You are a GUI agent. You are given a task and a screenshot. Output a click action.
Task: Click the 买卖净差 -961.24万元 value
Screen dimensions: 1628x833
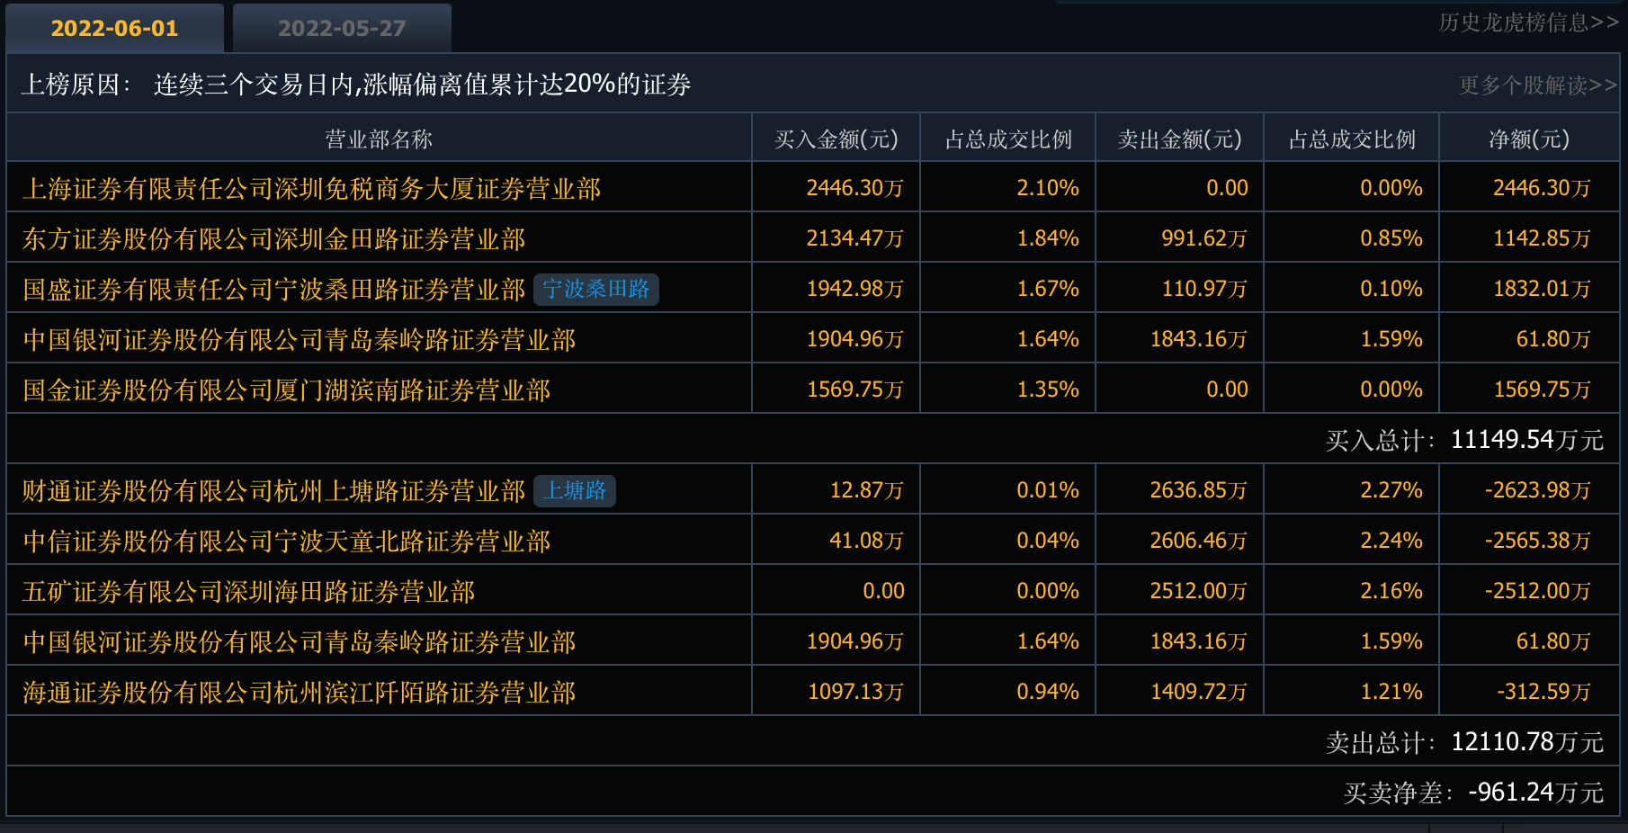pyautogui.click(x=1534, y=793)
